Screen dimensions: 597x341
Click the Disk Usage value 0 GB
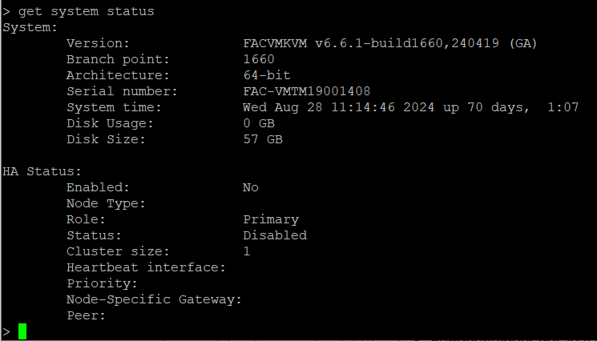(x=258, y=123)
